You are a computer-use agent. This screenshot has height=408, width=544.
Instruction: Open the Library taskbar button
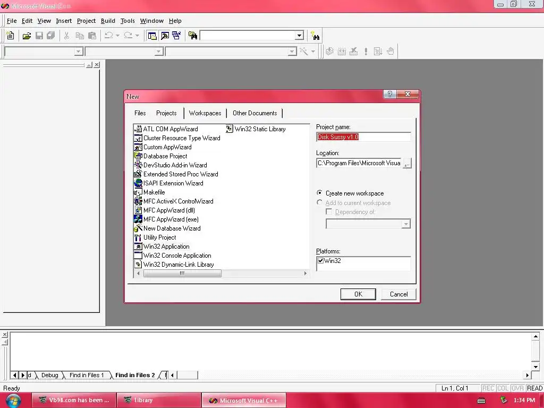click(158, 401)
